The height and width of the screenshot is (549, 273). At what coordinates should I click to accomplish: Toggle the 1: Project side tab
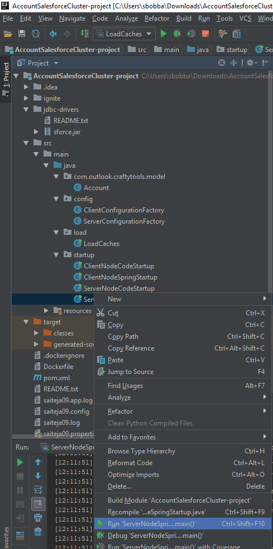6,79
